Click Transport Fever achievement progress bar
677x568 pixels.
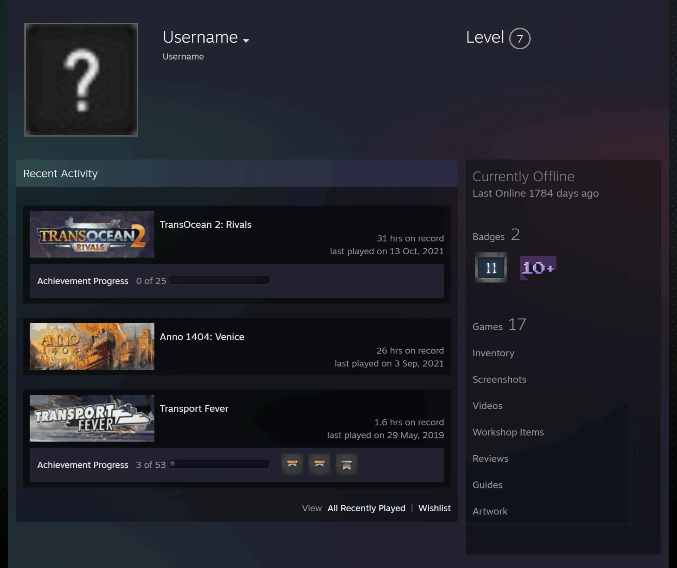point(219,464)
